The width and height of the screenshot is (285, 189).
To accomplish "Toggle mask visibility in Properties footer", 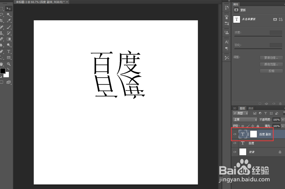I will tap(274, 103).
